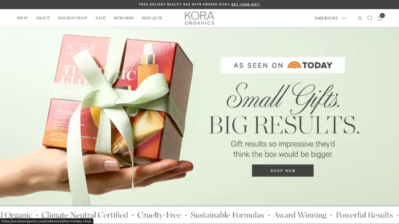
Task: Click Award Winning text in ticker
Action: pos(300,215)
